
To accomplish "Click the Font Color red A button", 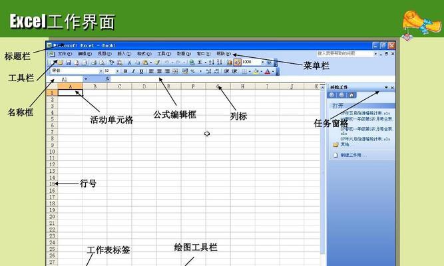I will 268,71.
